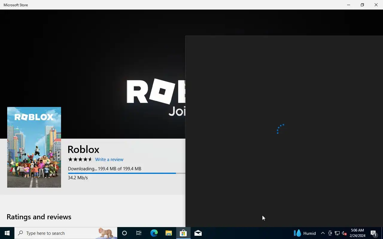383x239 pixels.
Task: Focus the taskbar 'Type here to search' box
Action: (x=66, y=233)
